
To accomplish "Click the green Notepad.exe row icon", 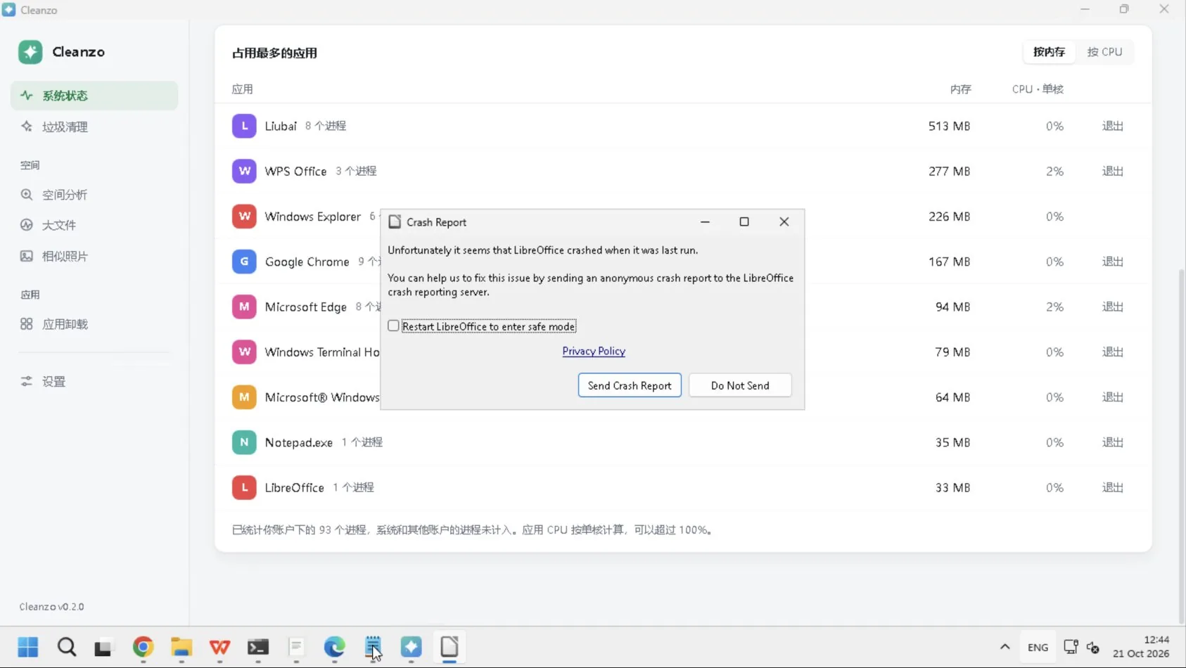I will 244,442.
